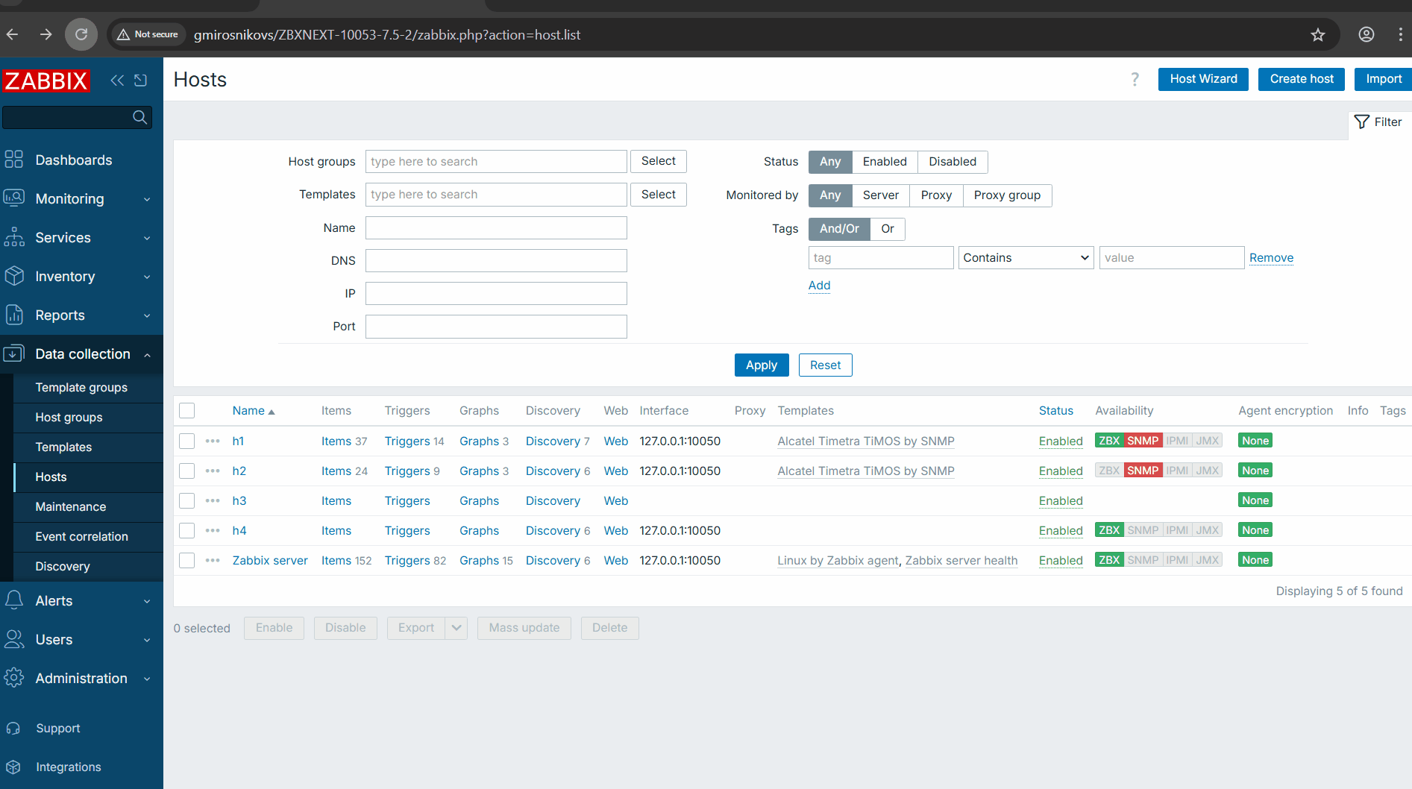This screenshot has height=789, width=1412.
Task: Open Templates under Data collection
Action: (x=63, y=447)
